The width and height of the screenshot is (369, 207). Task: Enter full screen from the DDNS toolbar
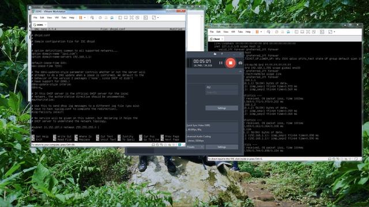click(x=131, y=18)
